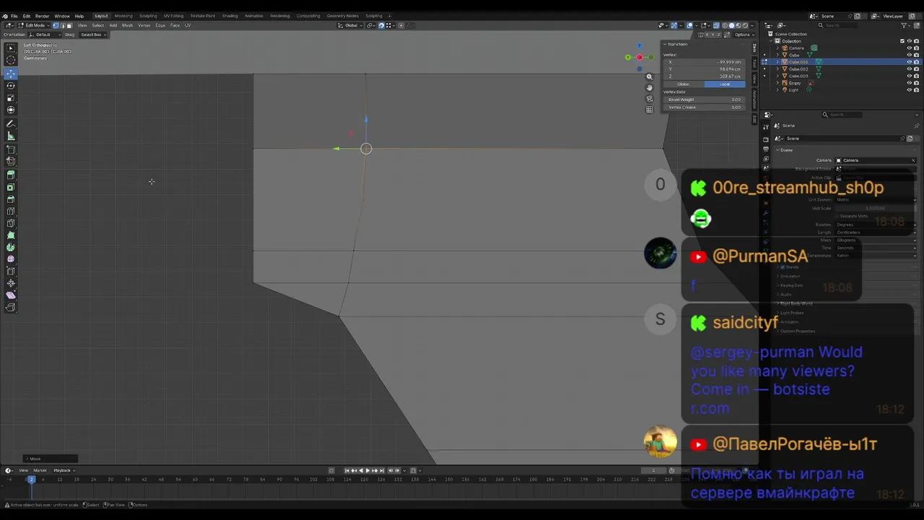Toggle Collection exclude checkbox in outliner
This screenshot has height=520, width=924.
(x=902, y=41)
